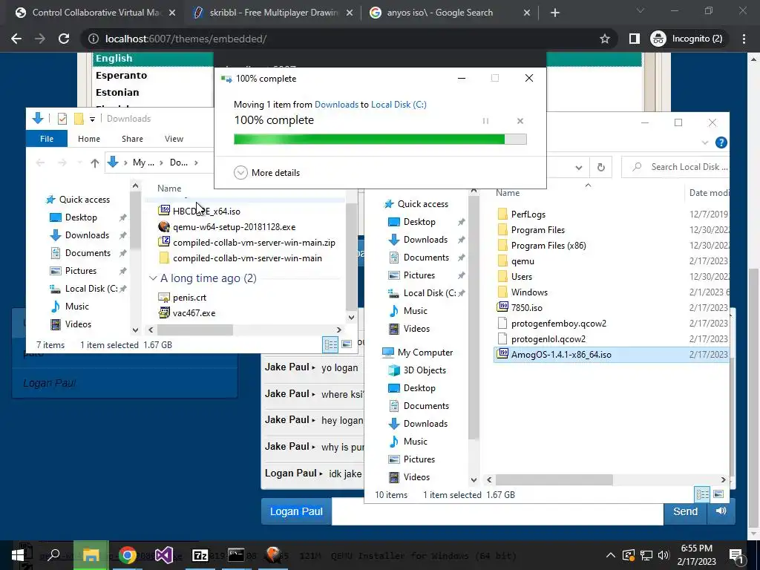This screenshot has height=570, width=760.
Task: Switch Downloads window to details view icon
Action: tap(330, 344)
